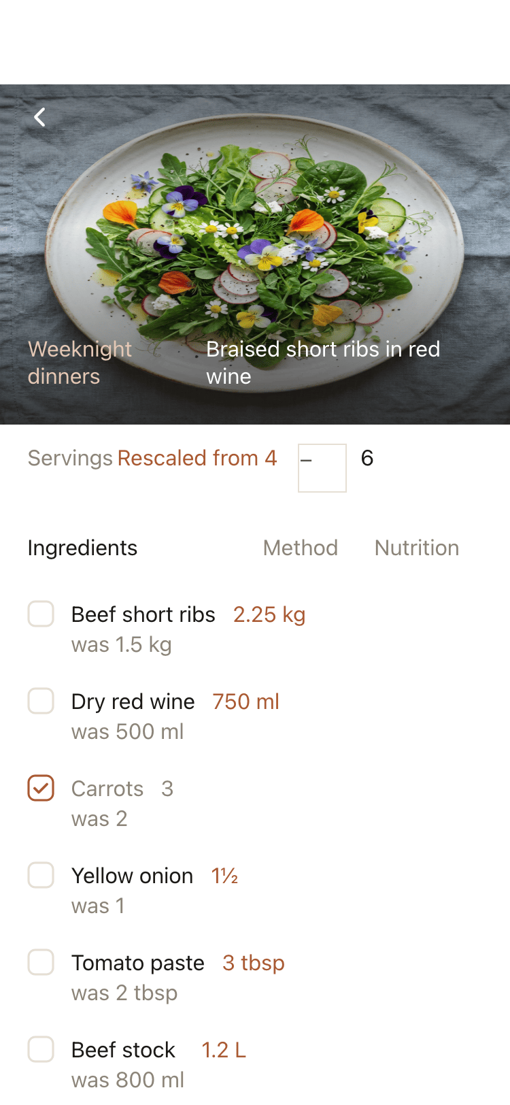Viewport: 510px width, 1105px height.
Task: Tick the Yellow onion checkbox
Action: click(41, 875)
